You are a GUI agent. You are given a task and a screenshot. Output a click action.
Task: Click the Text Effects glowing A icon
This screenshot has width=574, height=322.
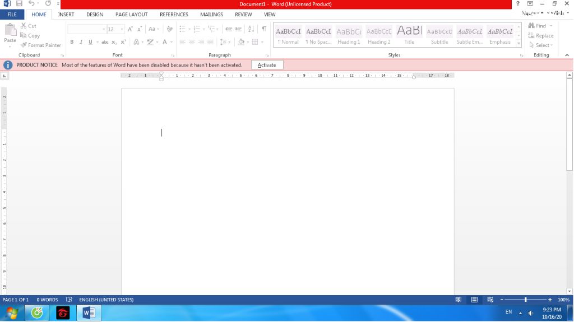(136, 42)
